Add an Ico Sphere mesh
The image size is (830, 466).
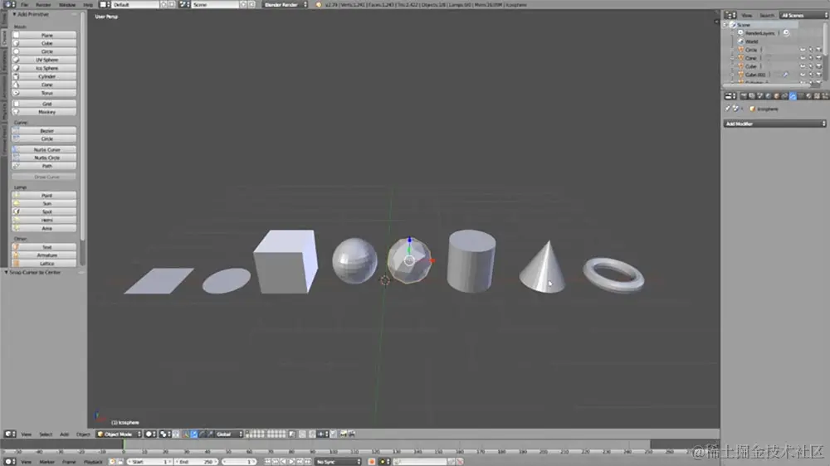tap(44, 68)
